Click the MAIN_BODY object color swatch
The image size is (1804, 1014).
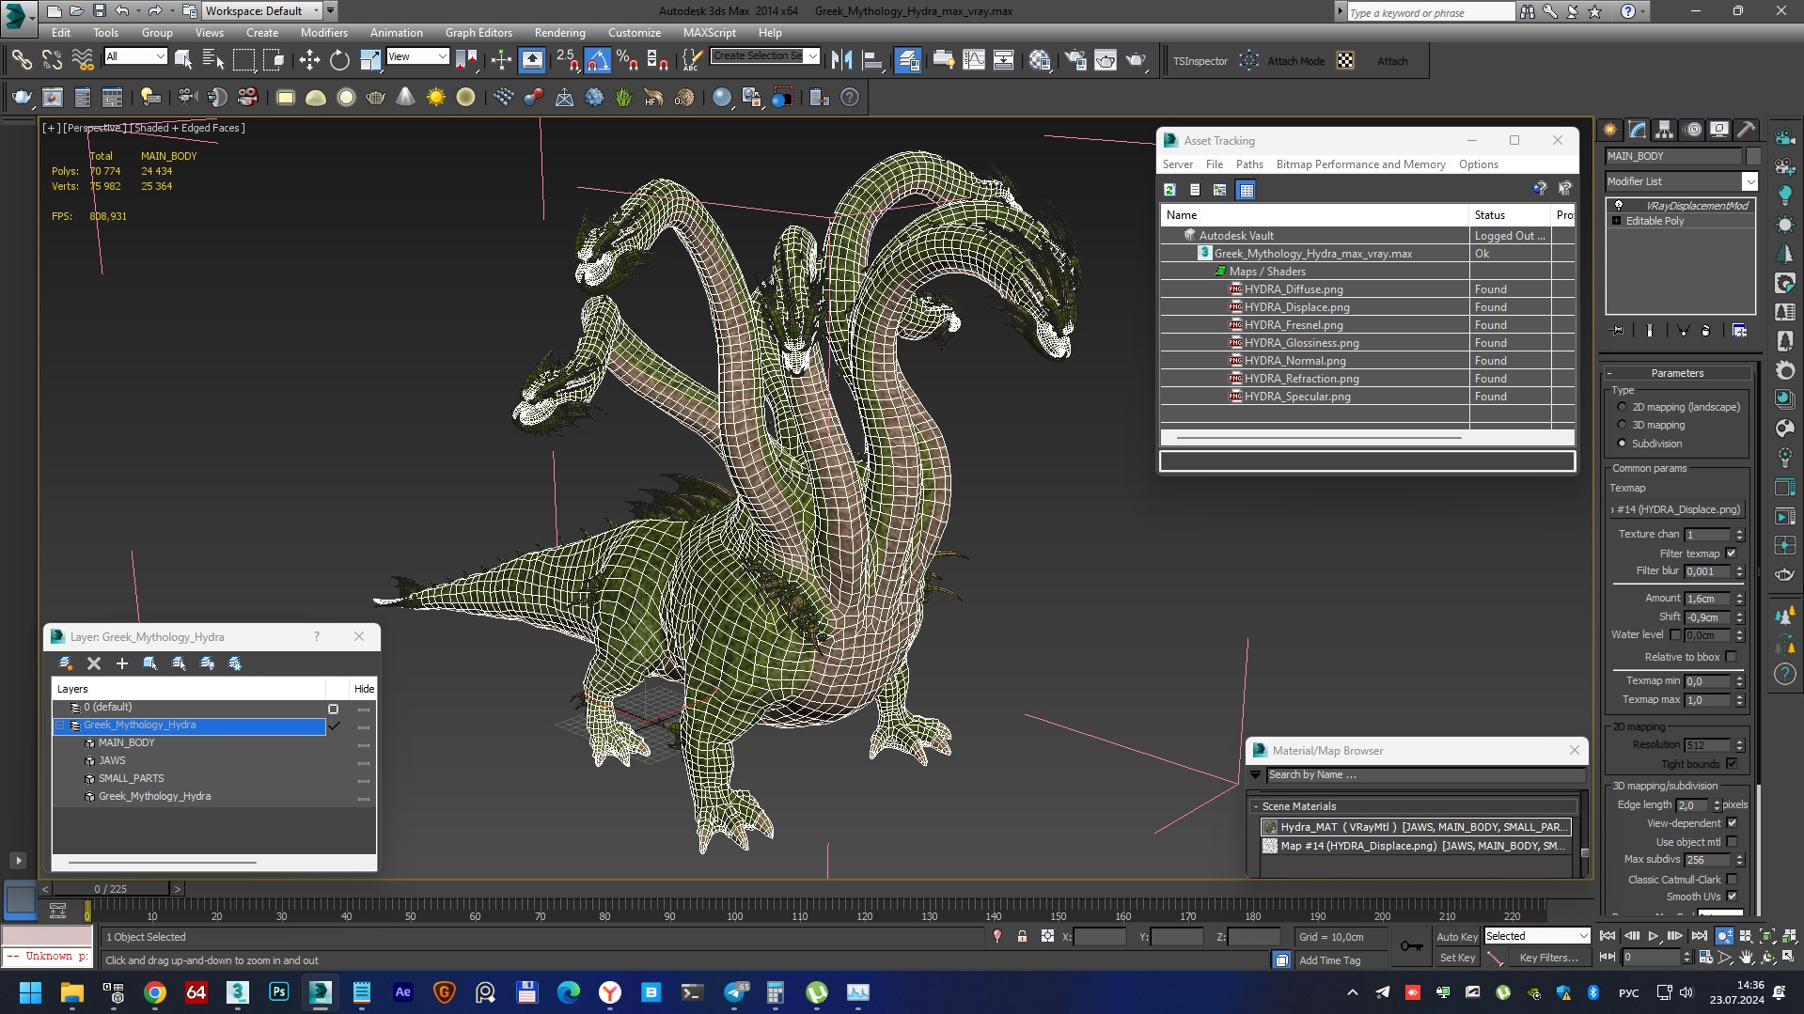point(1752,156)
